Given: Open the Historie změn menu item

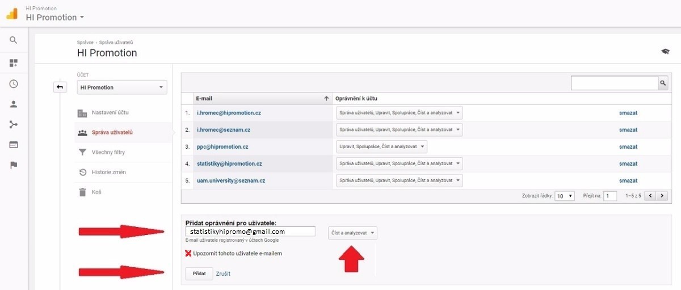Looking at the screenshot, I should (x=109, y=172).
